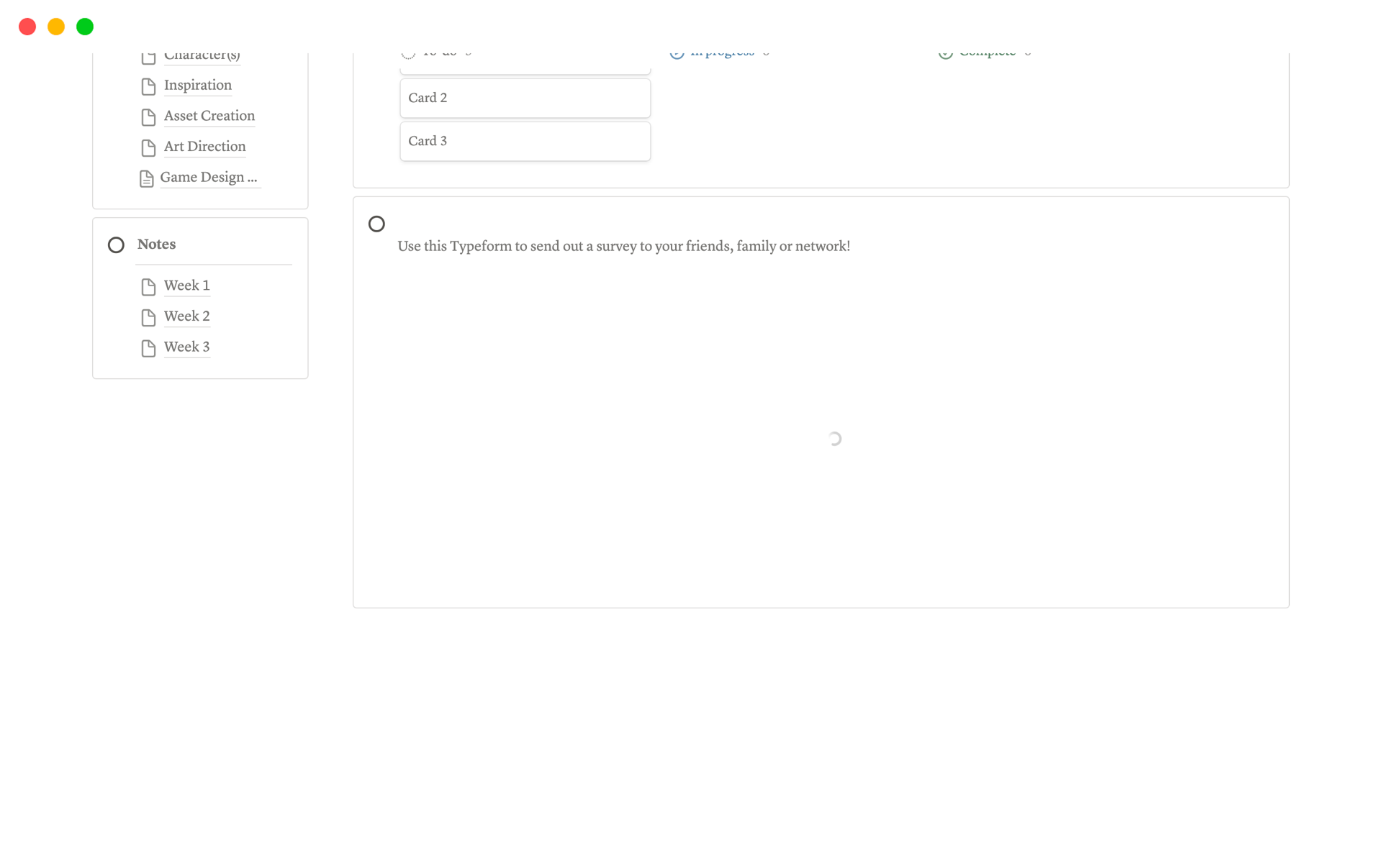
Task: Click the Week 3 page icon
Action: point(148,348)
